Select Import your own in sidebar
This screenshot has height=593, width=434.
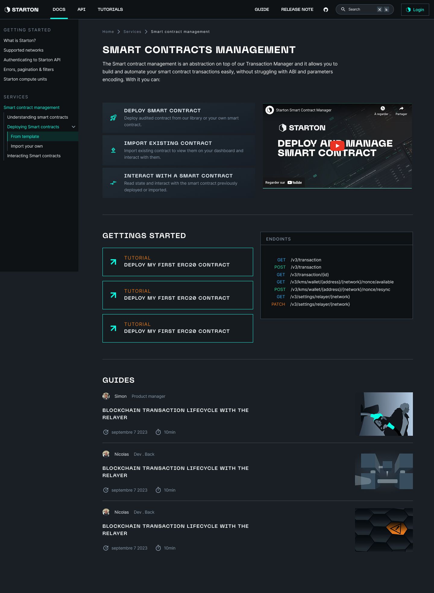(x=27, y=146)
